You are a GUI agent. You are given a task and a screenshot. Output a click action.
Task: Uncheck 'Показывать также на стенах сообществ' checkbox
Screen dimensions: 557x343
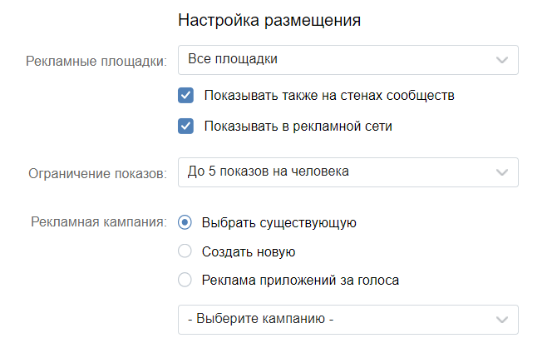(185, 96)
